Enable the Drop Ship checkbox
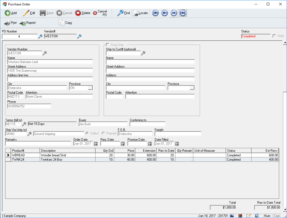This screenshot has width=287, height=218. [x=108, y=45]
